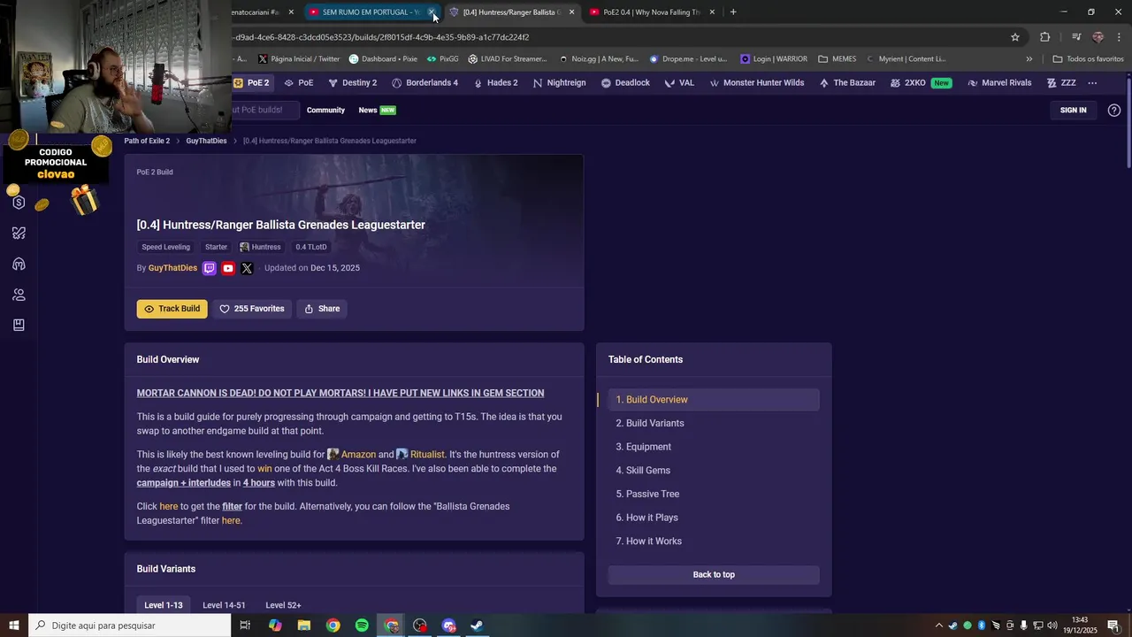The width and height of the screenshot is (1132, 637).
Task: Open the PixGG bookmark
Action: tap(442, 59)
